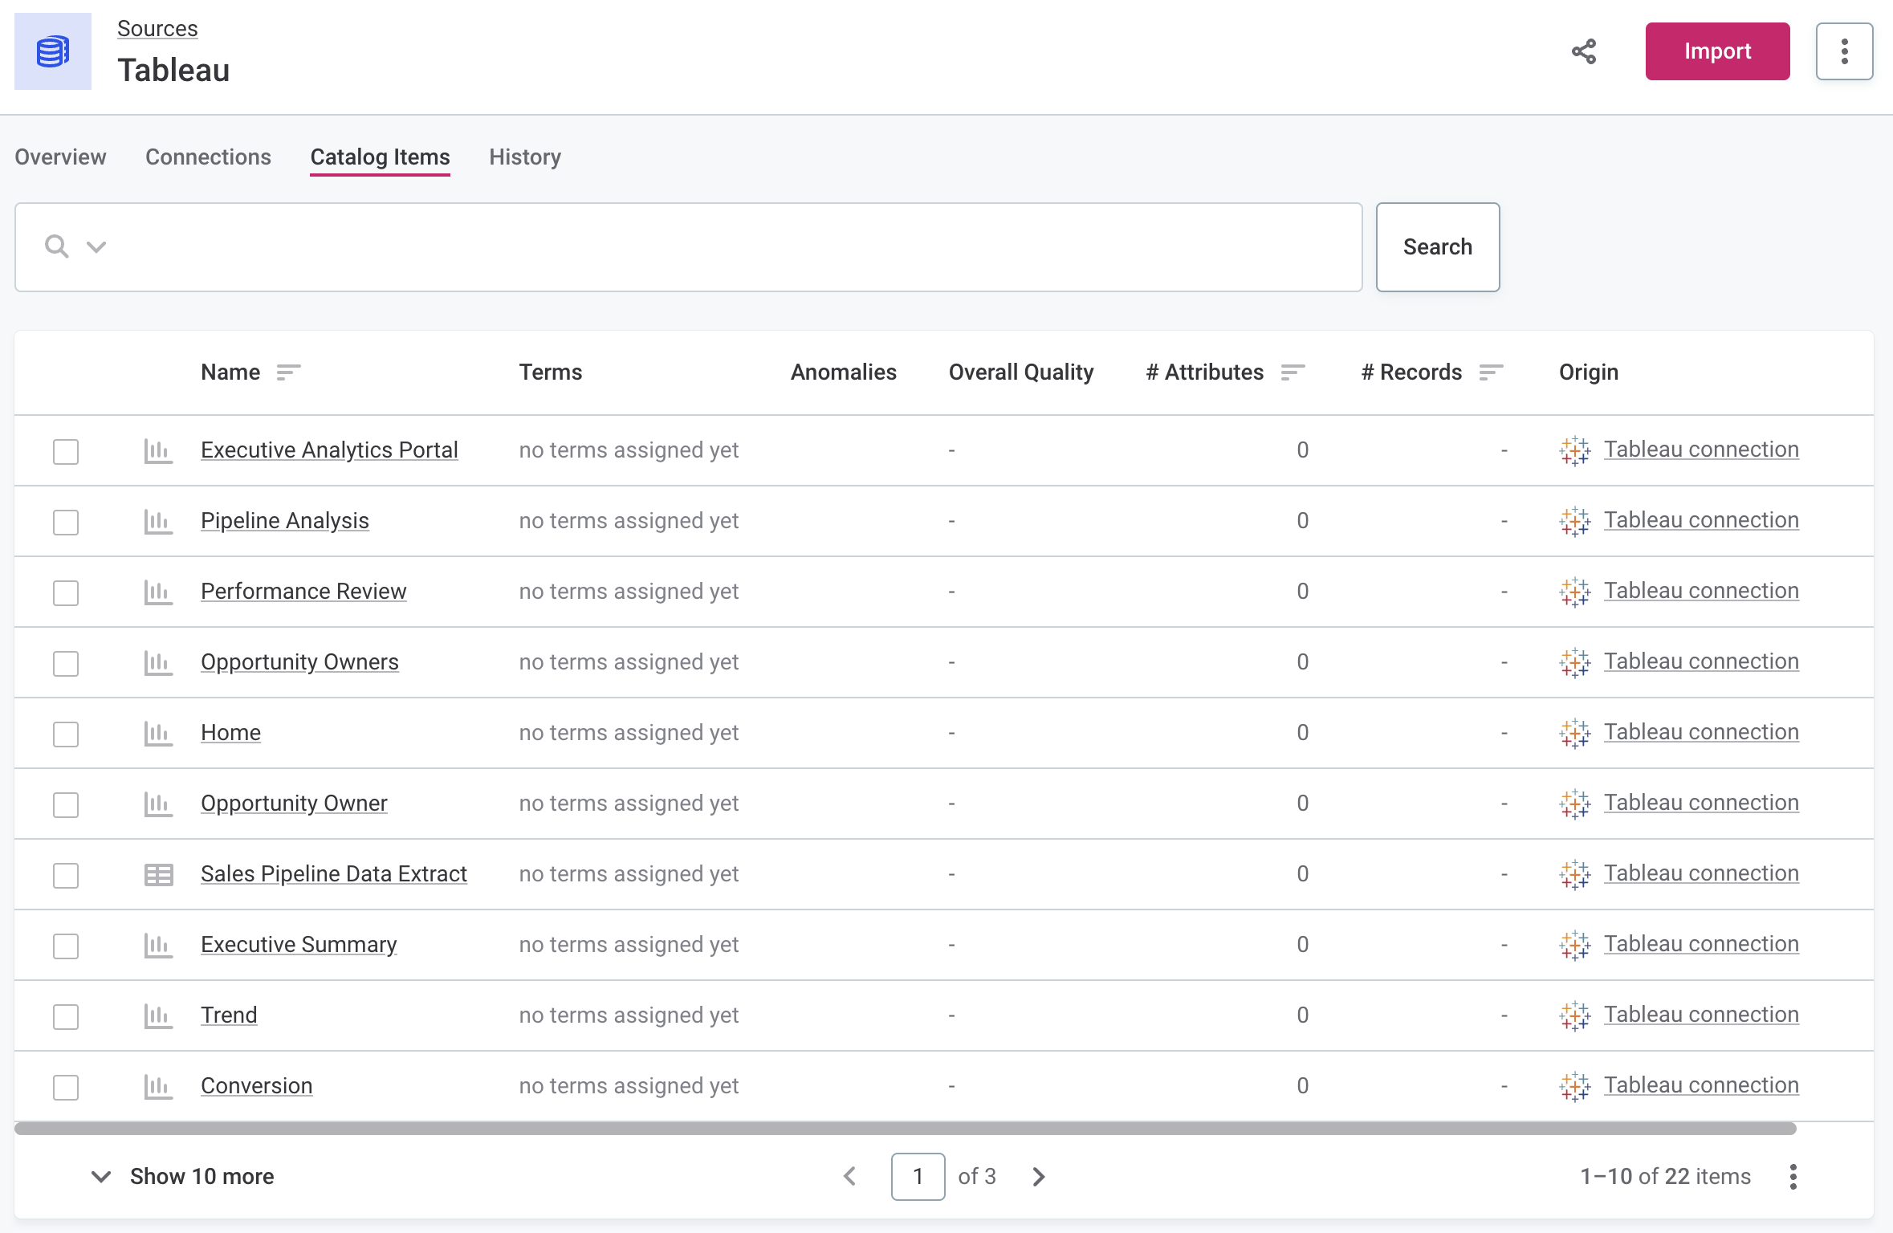
Task: Sort by the # Records column icon
Action: click(1491, 372)
